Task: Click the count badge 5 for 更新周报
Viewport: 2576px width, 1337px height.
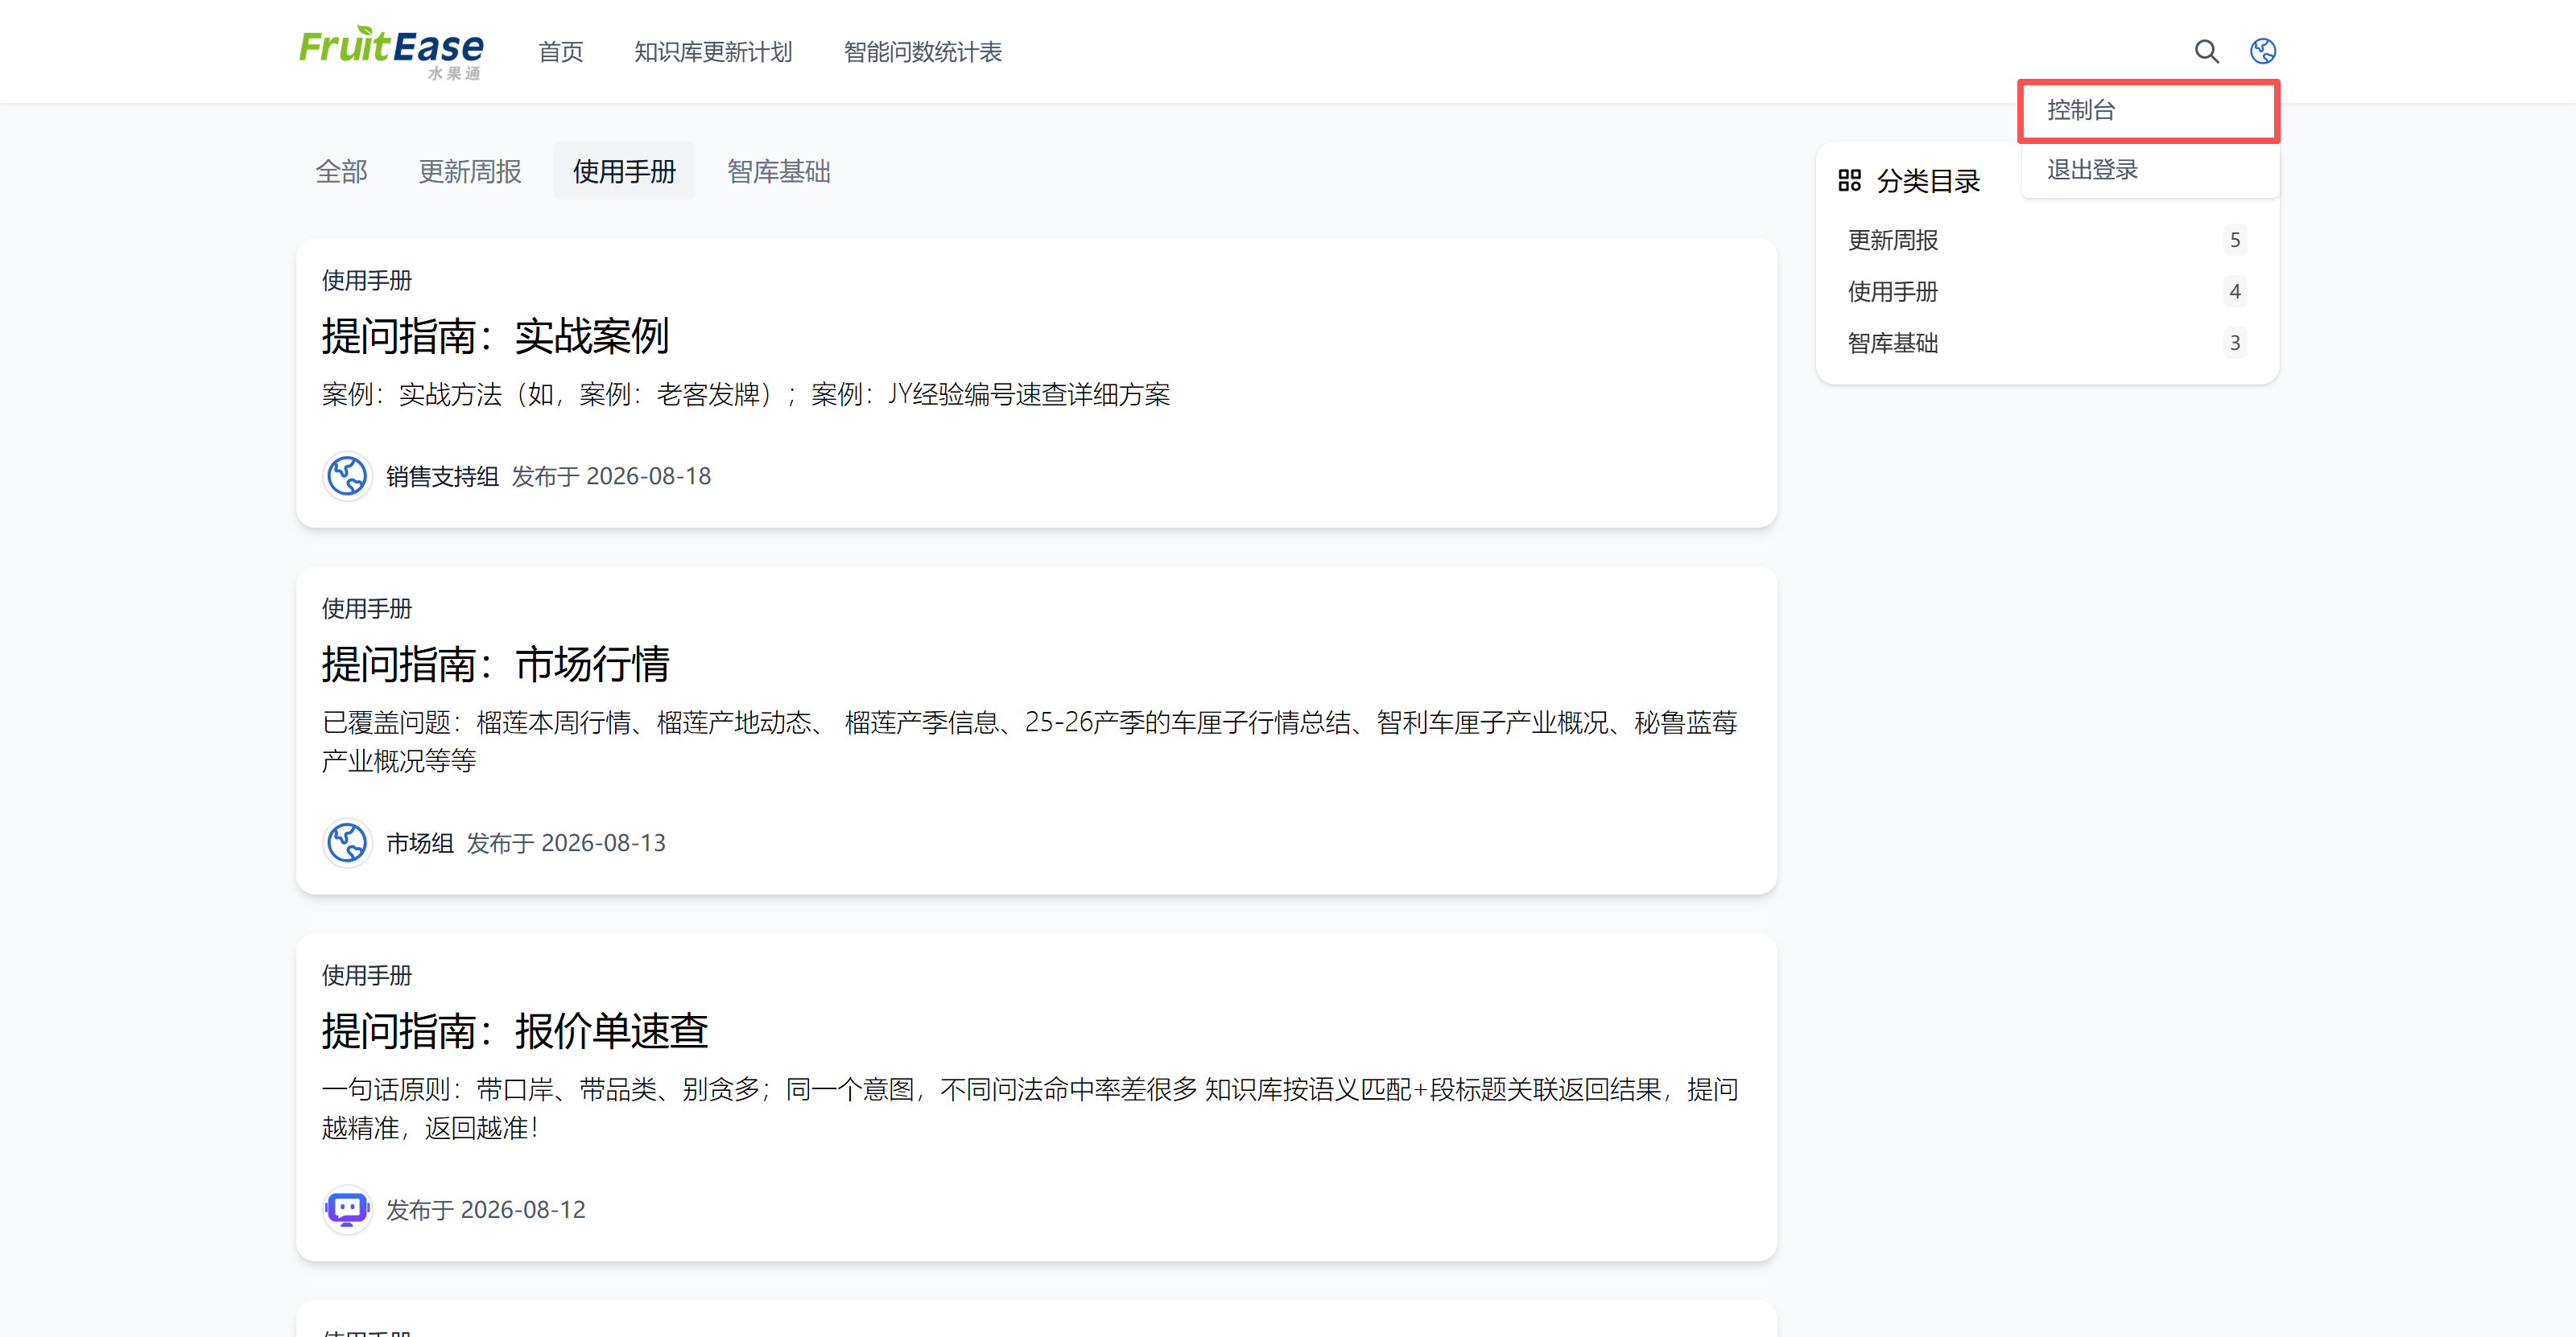Action: pyautogui.click(x=2235, y=240)
